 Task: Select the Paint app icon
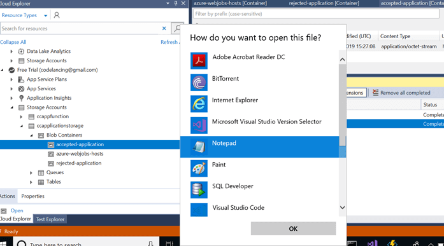[199, 168]
